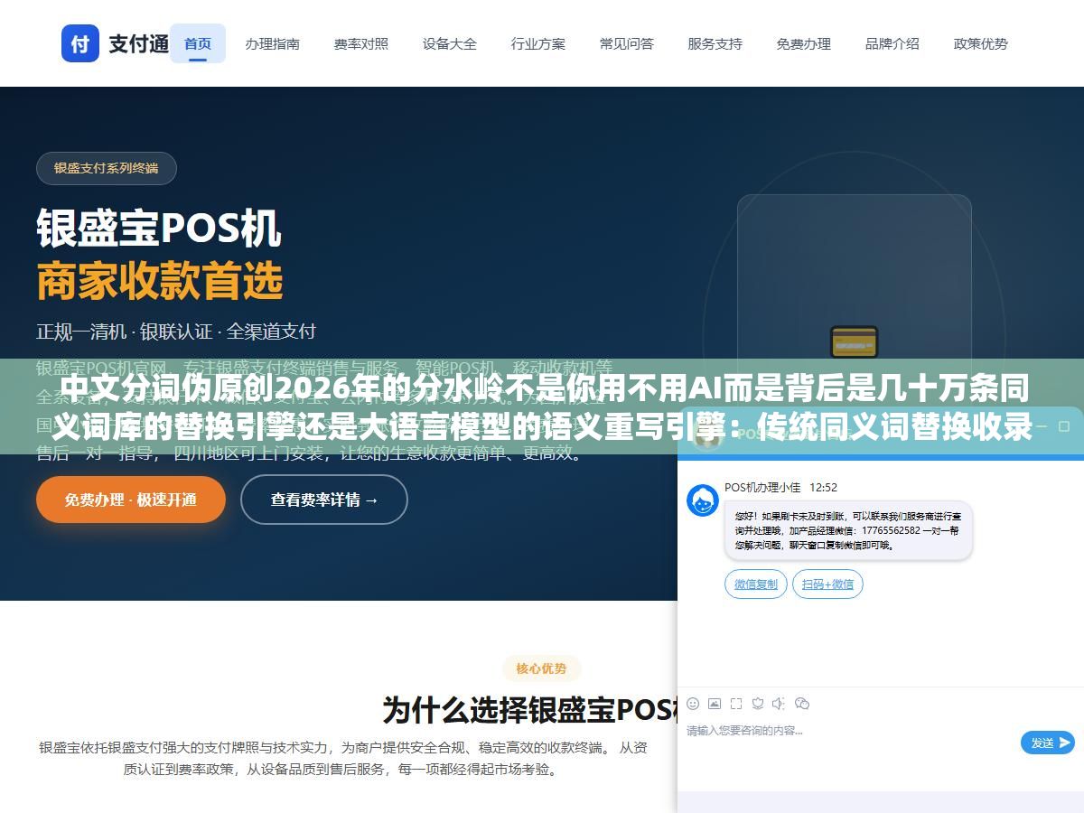This screenshot has height=813, width=1084.
Task: Click the chat message bubble with WeChat number
Action: point(848,532)
